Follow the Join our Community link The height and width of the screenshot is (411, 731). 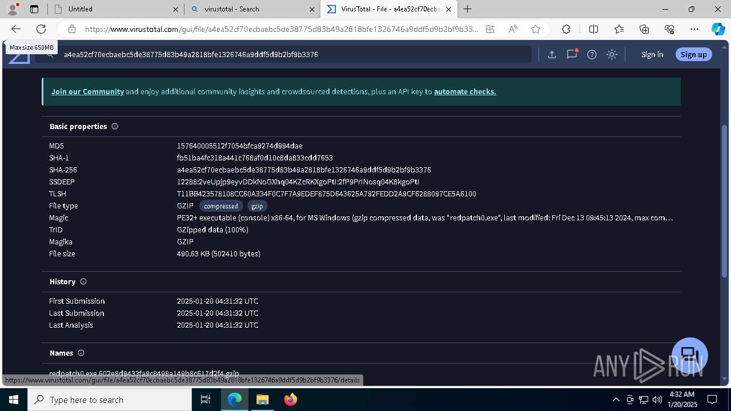(87, 91)
